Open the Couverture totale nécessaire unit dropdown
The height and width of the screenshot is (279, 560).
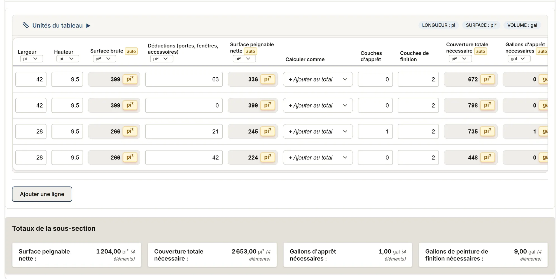coord(460,59)
